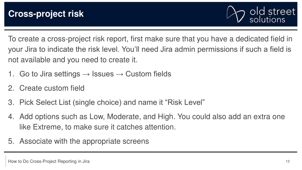Click the dark blue header banner
This screenshot has width=302, height=170.
tap(151, 14)
